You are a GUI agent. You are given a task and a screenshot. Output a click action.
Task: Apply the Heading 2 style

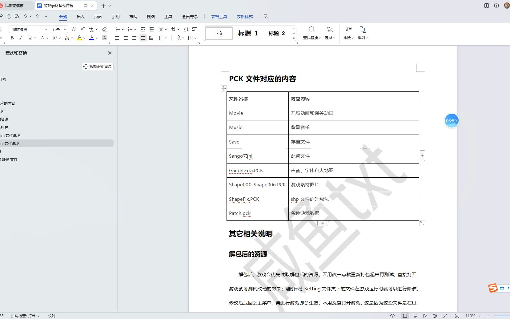276,33
